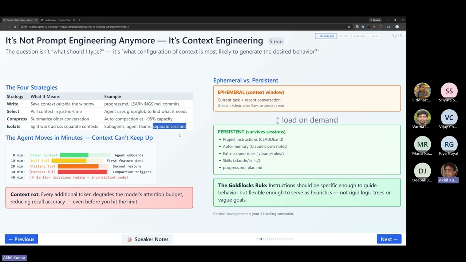This screenshot has height=262, width=466.
Task: Click the MR Mansi participant avatar
Action: point(422,144)
